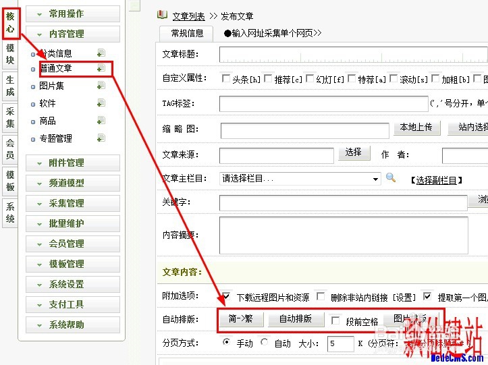Click the book icon before 文章列表
The image size is (488, 365).
tap(162, 14)
